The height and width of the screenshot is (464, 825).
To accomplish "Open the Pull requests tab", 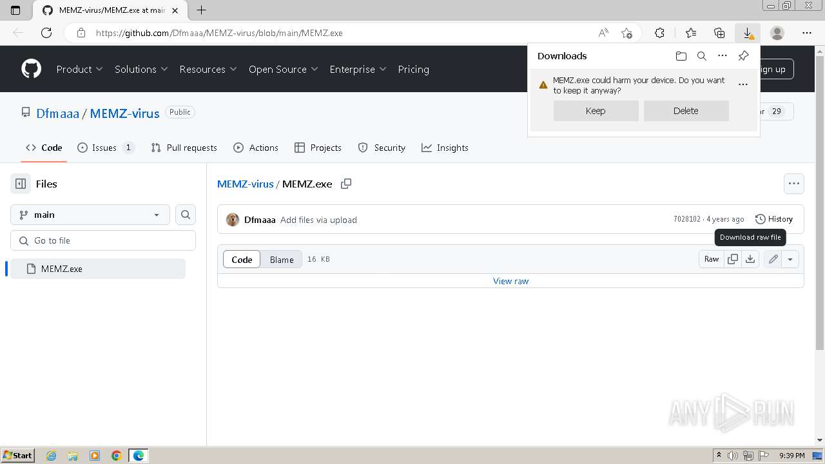I will tap(184, 148).
